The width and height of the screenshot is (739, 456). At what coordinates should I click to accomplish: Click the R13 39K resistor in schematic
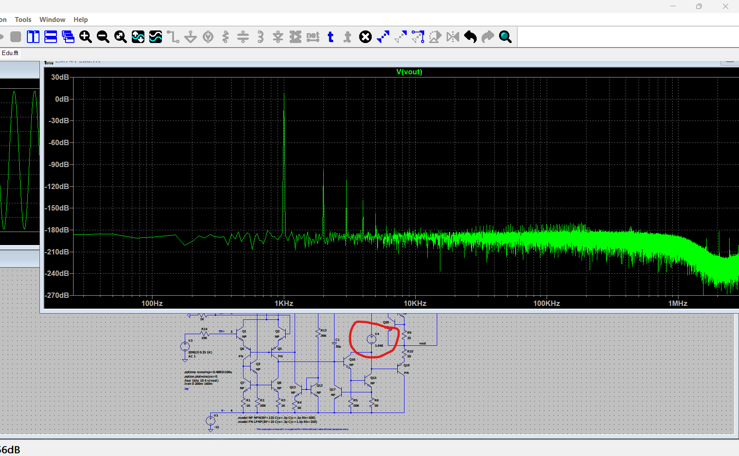[319, 333]
